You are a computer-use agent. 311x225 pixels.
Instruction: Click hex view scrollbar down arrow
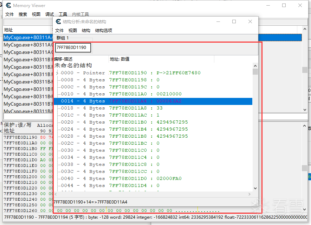pyautogui.click(x=305, y=209)
